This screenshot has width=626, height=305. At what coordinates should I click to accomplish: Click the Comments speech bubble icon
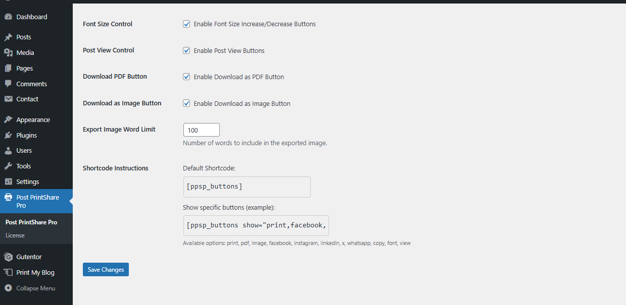coord(8,84)
